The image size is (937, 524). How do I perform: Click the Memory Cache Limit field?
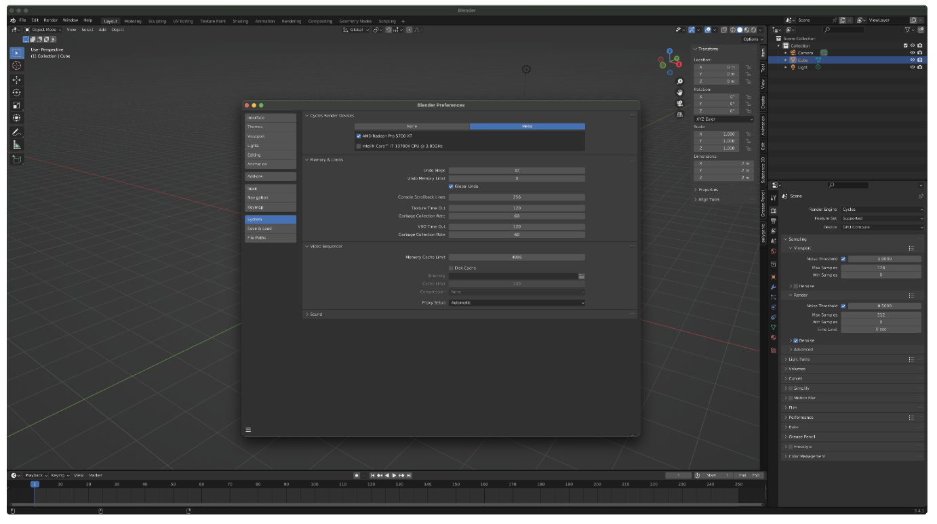point(517,258)
